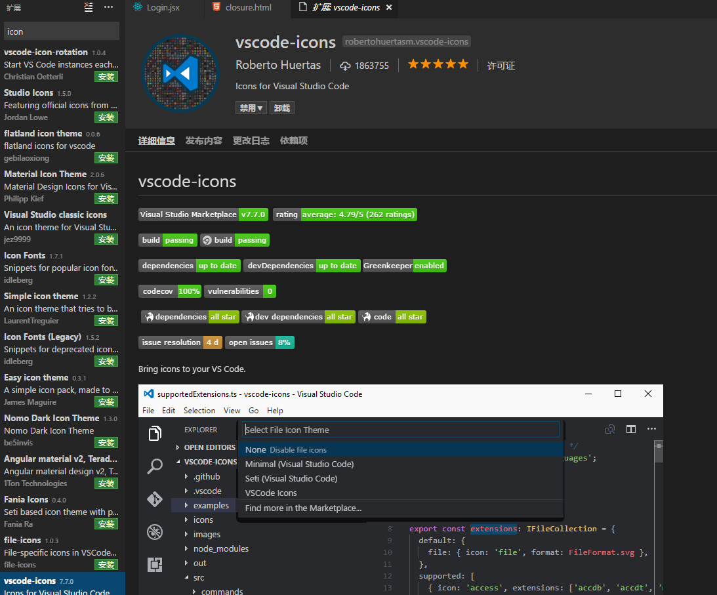Image resolution: width=717 pixels, height=595 pixels.
Task: Open the Explorer icon in embedded screenshot
Action: click(155, 433)
